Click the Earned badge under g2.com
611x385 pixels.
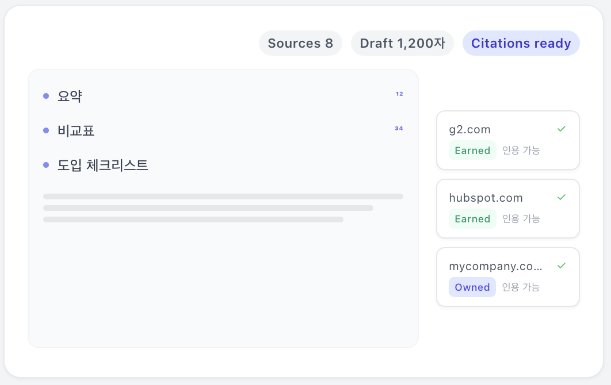click(x=472, y=151)
